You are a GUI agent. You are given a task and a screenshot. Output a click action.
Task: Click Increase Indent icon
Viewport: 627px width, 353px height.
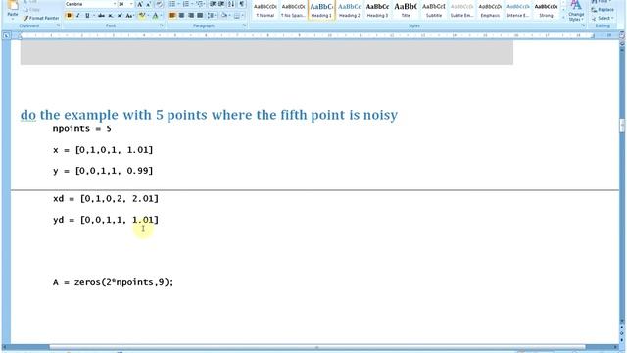[221, 4]
